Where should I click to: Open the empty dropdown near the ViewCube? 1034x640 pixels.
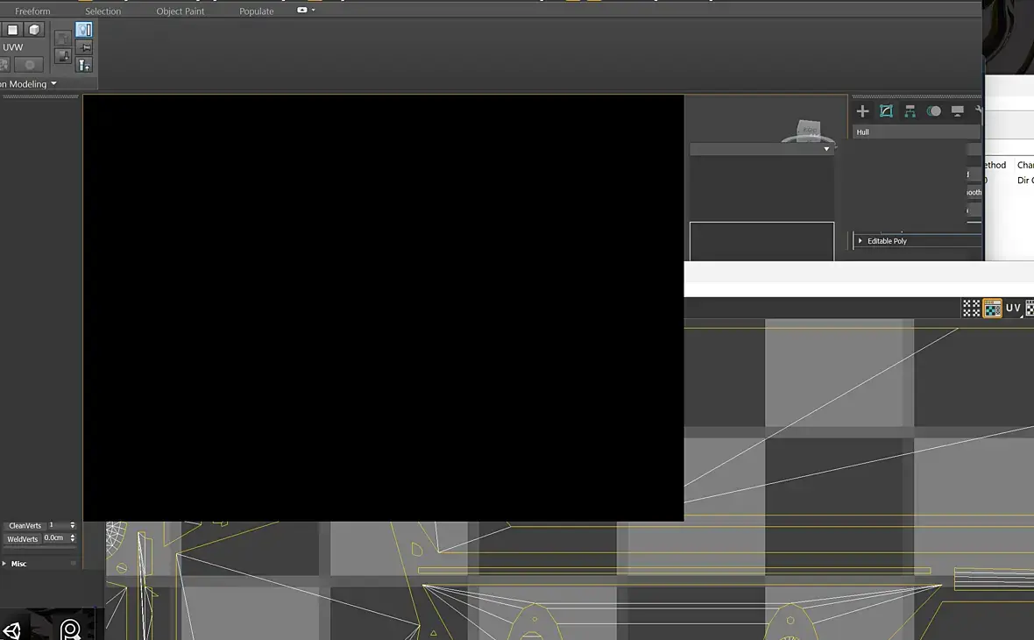click(761, 149)
